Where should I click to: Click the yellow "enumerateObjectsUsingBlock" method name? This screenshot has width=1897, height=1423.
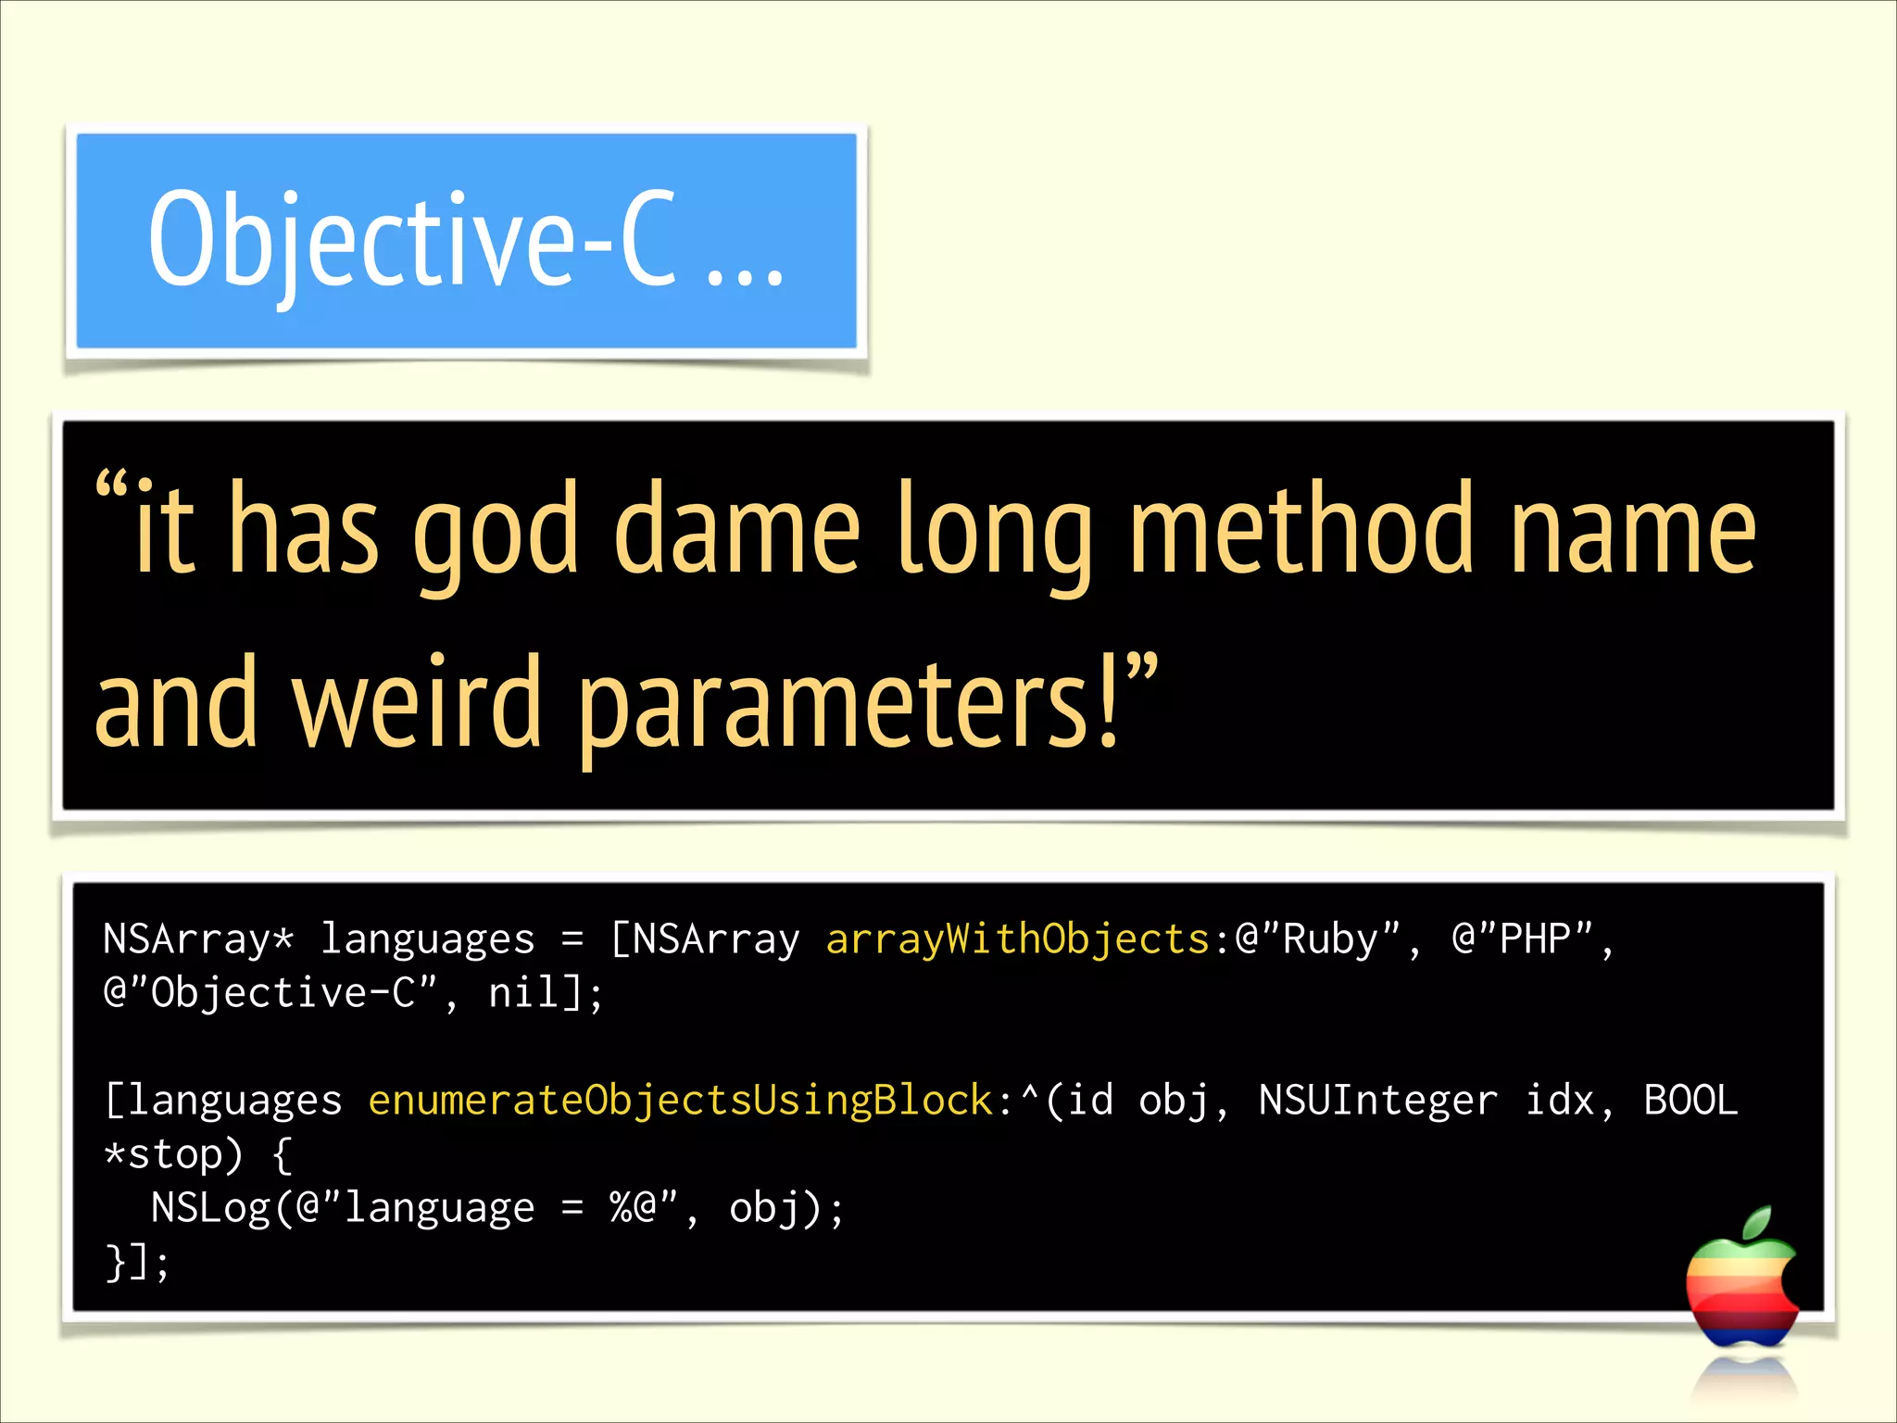coord(681,1101)
